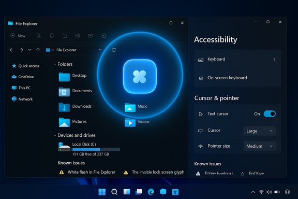Image resolution: width=298 pixels, height=199 pixels.
Task: Click the Copy icon in toolbar
Action: (x=52, y=36)
